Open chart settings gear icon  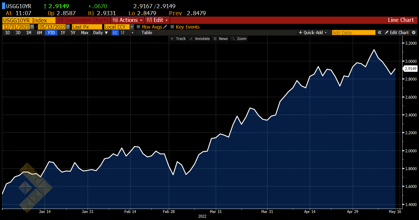(413, 33)
